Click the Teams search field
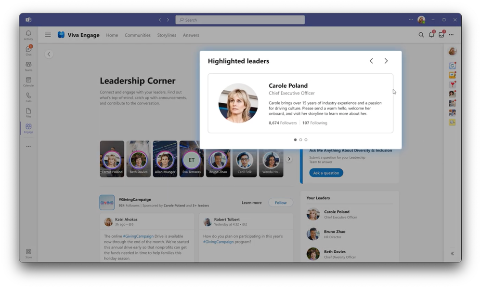The height and width of the screenshot is (288, 481). [240, 20]
